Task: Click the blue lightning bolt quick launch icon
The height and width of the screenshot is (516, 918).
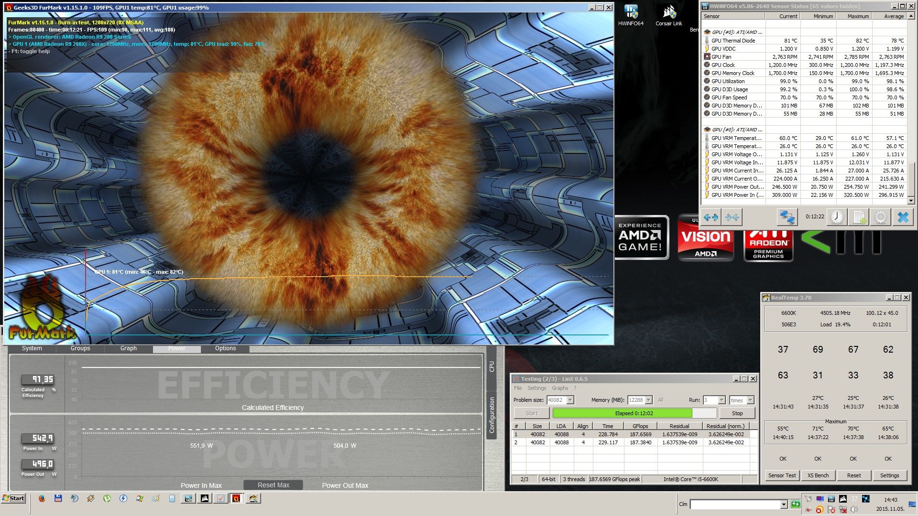Action: click(123, 498)
